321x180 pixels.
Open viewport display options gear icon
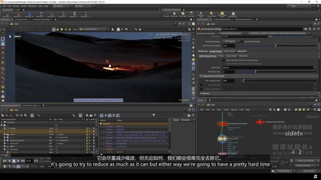[189, 29]
